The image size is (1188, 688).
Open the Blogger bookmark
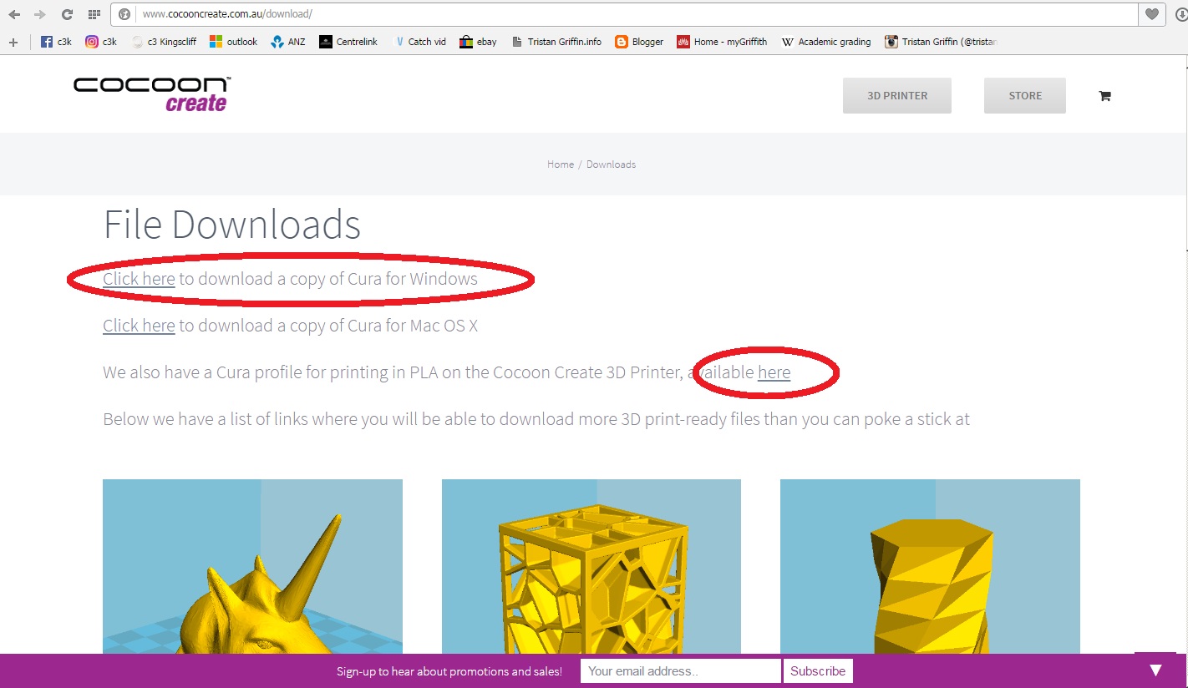639,42
